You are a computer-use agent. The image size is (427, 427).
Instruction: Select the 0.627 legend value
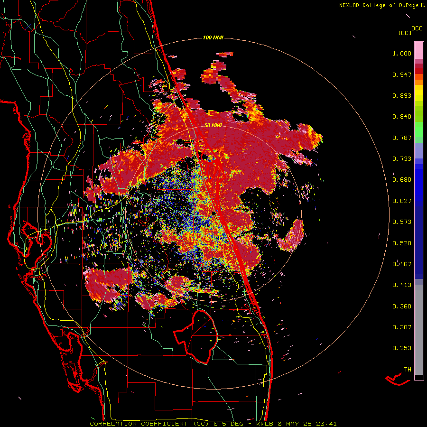[x=402, y=201]
